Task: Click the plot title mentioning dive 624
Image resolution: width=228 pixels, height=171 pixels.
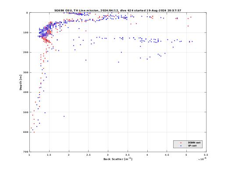Action: pyautogui.click(x=118, y=11)
